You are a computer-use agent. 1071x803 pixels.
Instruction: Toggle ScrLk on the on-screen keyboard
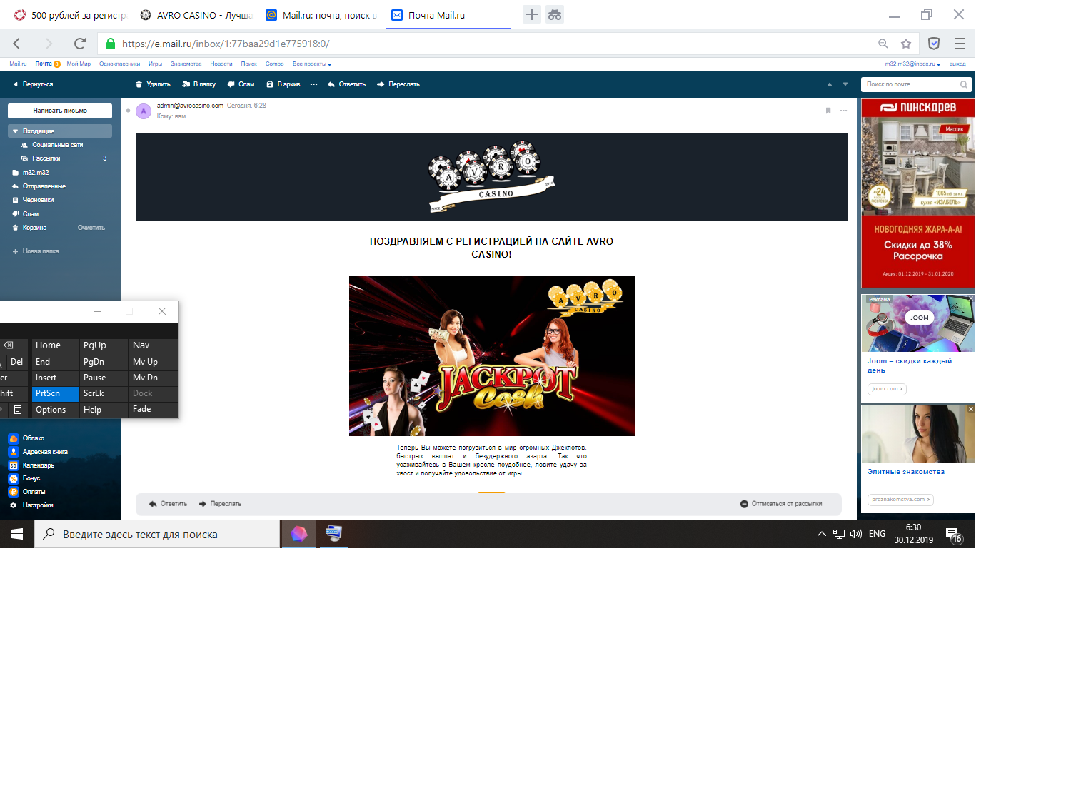(103, 393)
